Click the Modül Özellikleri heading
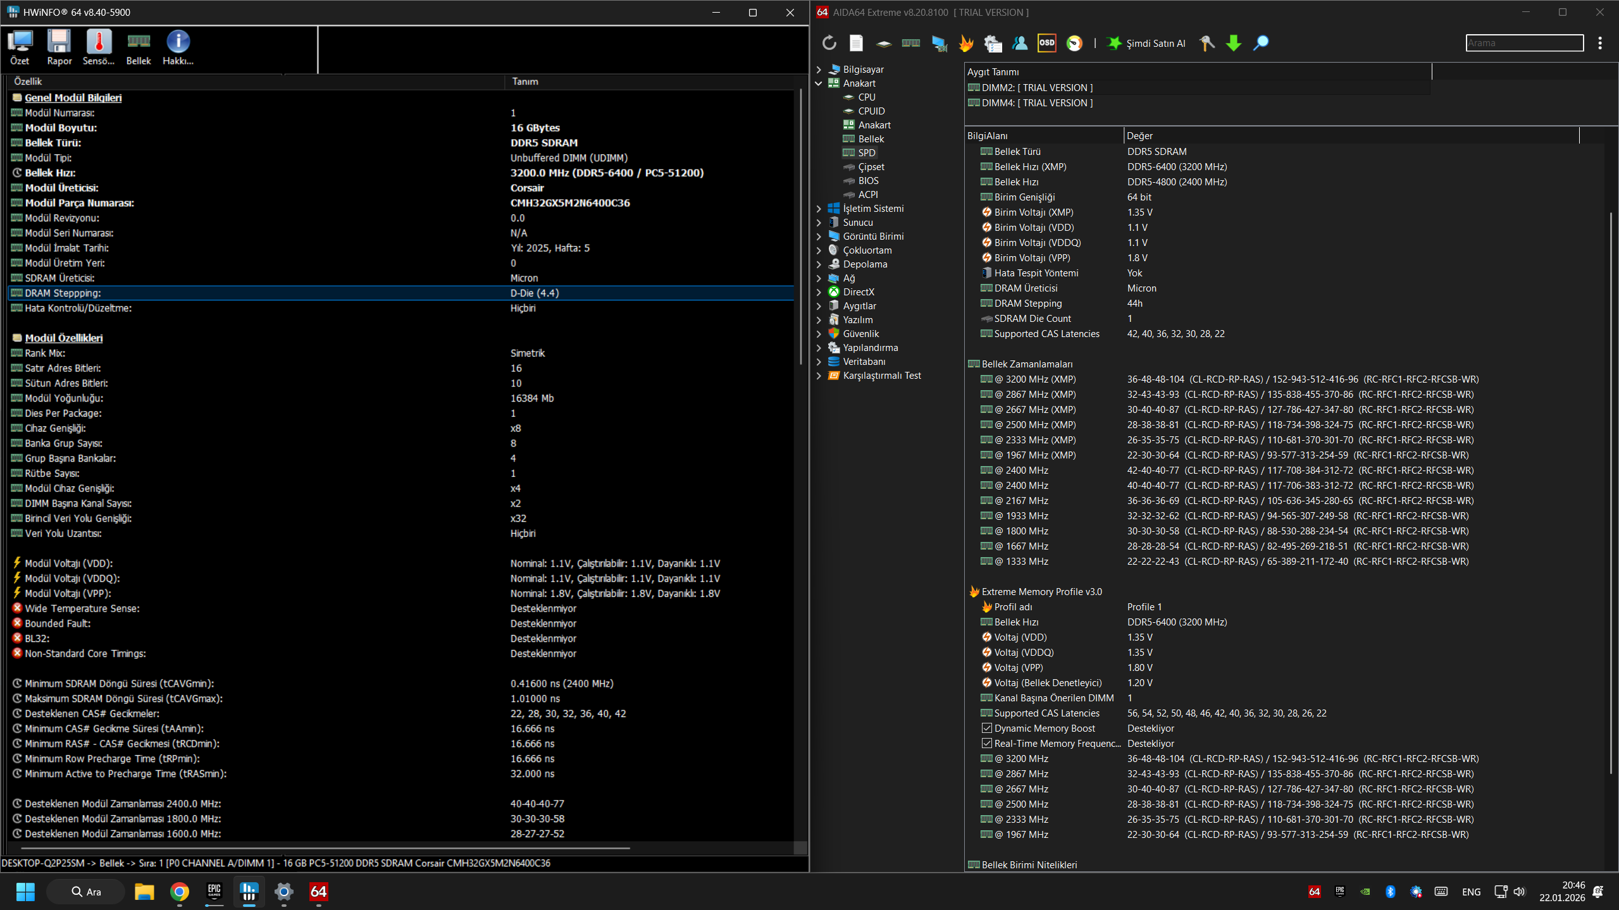The image size is (1619, 910). tap(64, 338)
